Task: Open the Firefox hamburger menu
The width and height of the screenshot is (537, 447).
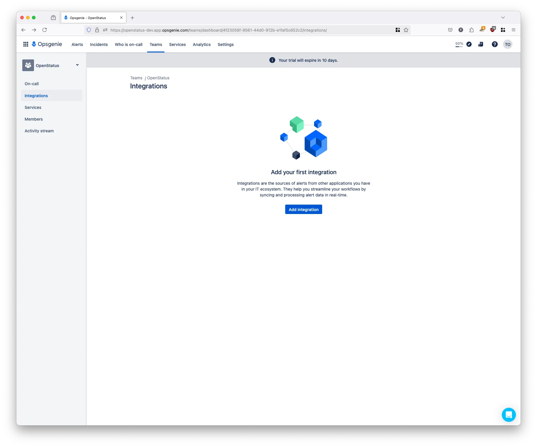Action: (514, 30)
